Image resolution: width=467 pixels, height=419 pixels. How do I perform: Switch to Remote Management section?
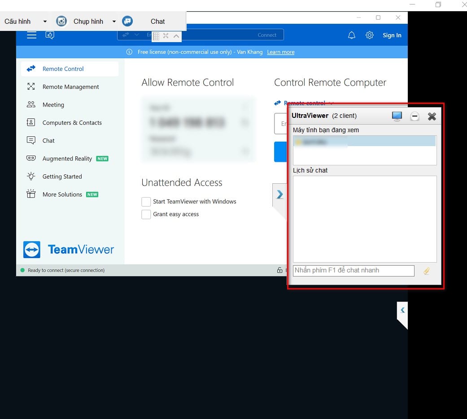click(70, 86)
